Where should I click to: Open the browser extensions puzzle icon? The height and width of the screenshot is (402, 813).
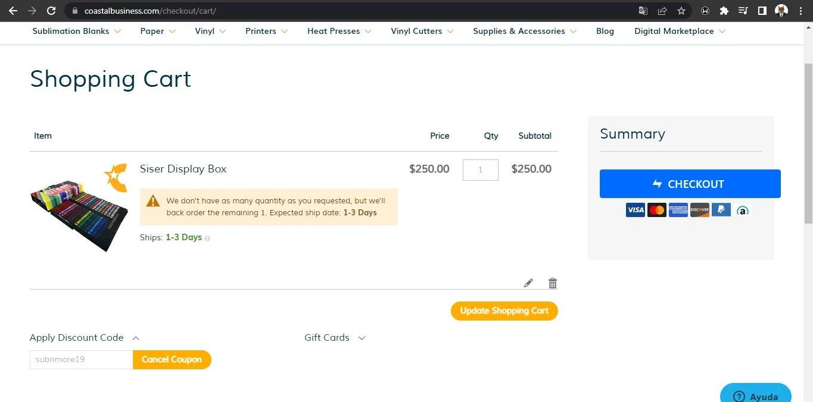(x=724, y=11)
